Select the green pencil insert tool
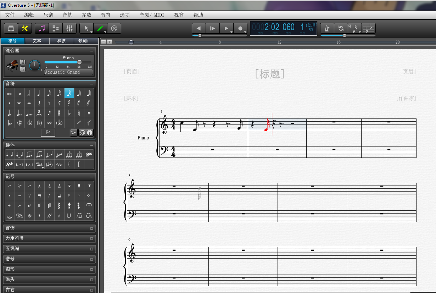The image size is (436, 293). [x=101, y=28]
